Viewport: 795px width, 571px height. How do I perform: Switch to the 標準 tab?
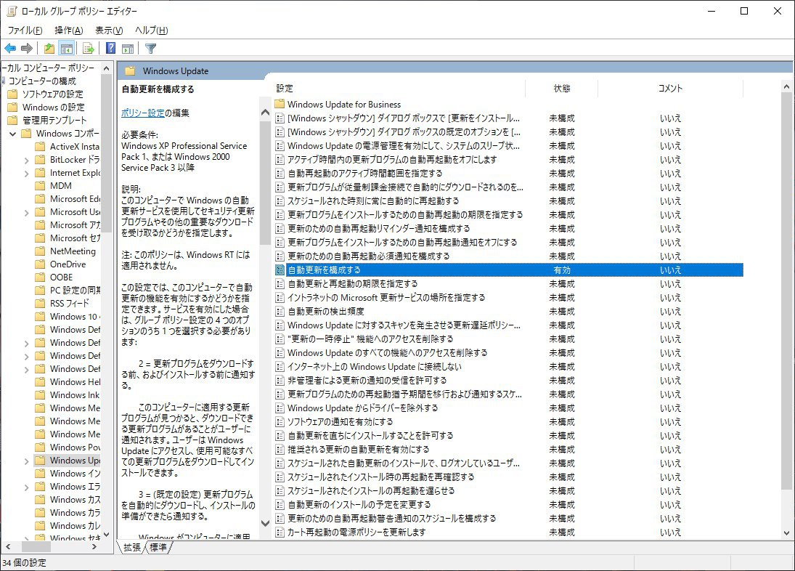(158, 547)
